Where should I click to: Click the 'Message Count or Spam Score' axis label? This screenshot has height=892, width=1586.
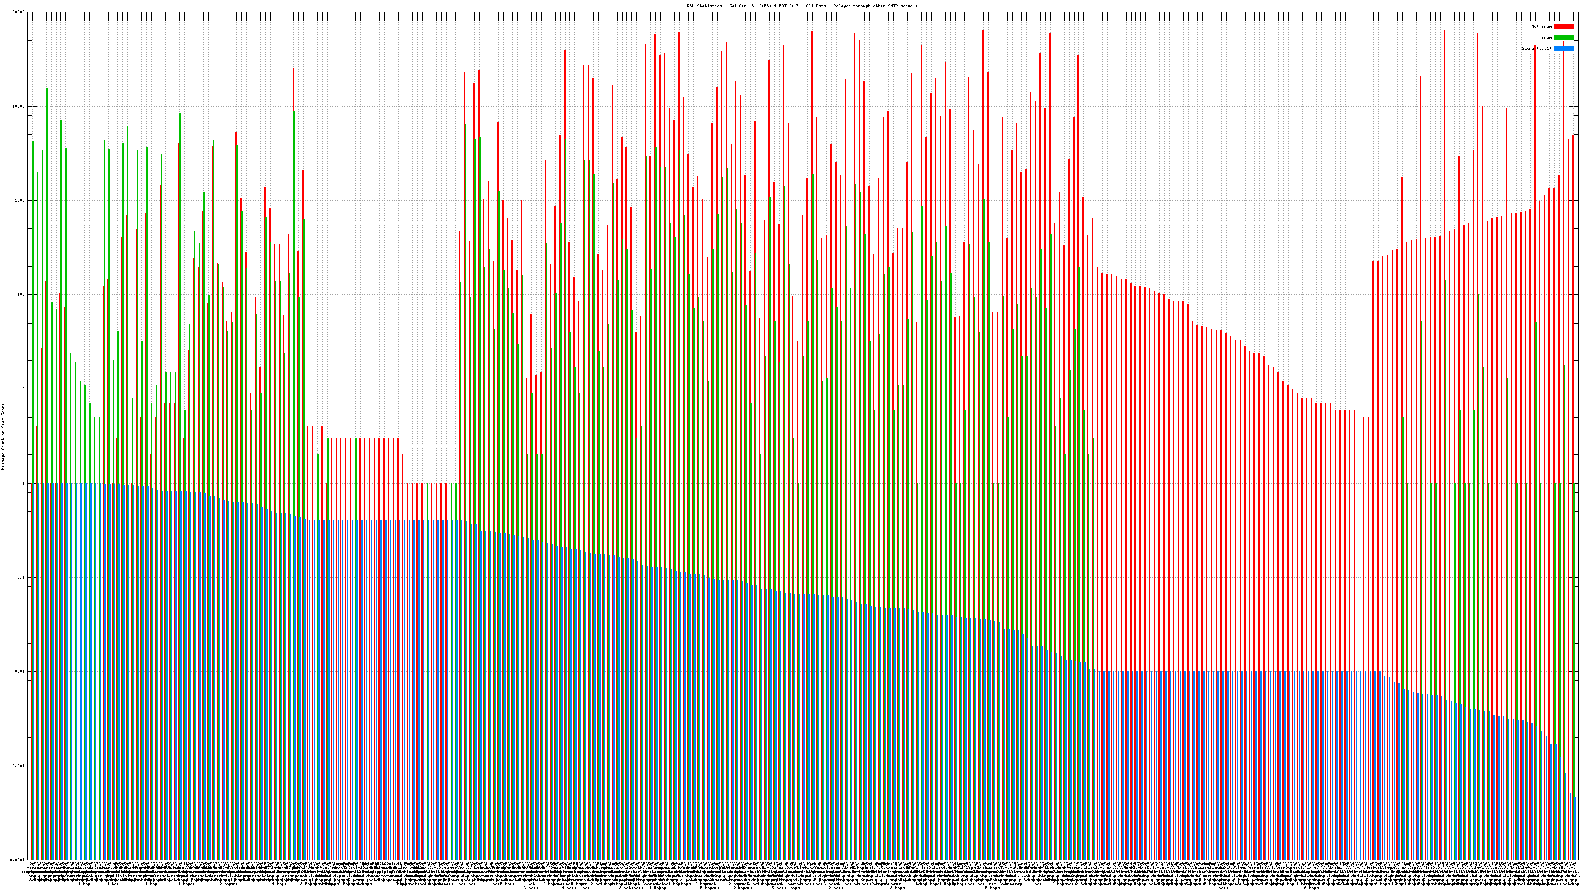(3, 437)
